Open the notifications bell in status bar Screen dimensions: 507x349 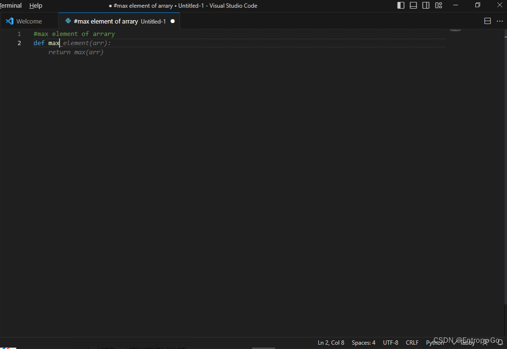[500, 342]
